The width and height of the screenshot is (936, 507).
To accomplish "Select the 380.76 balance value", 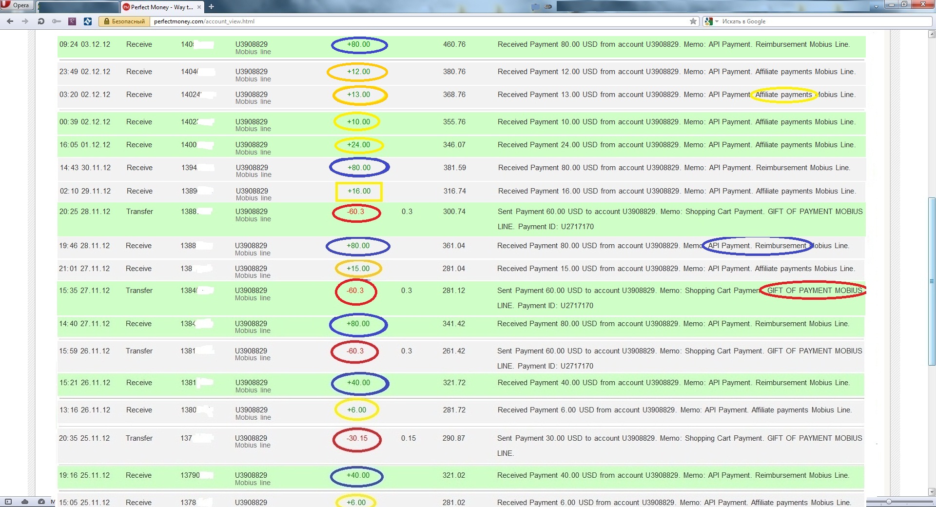I will [454, 72].
